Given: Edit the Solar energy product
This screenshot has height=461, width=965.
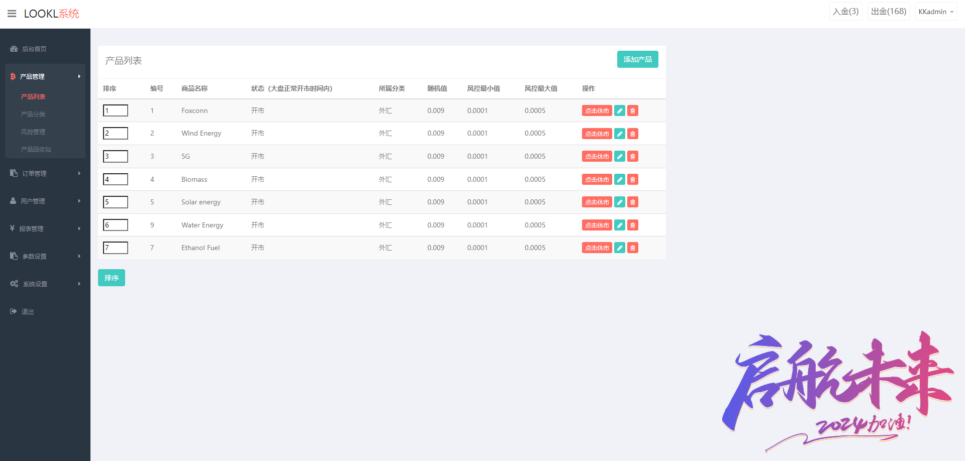Looking at the screenshot, I should 620,202.
